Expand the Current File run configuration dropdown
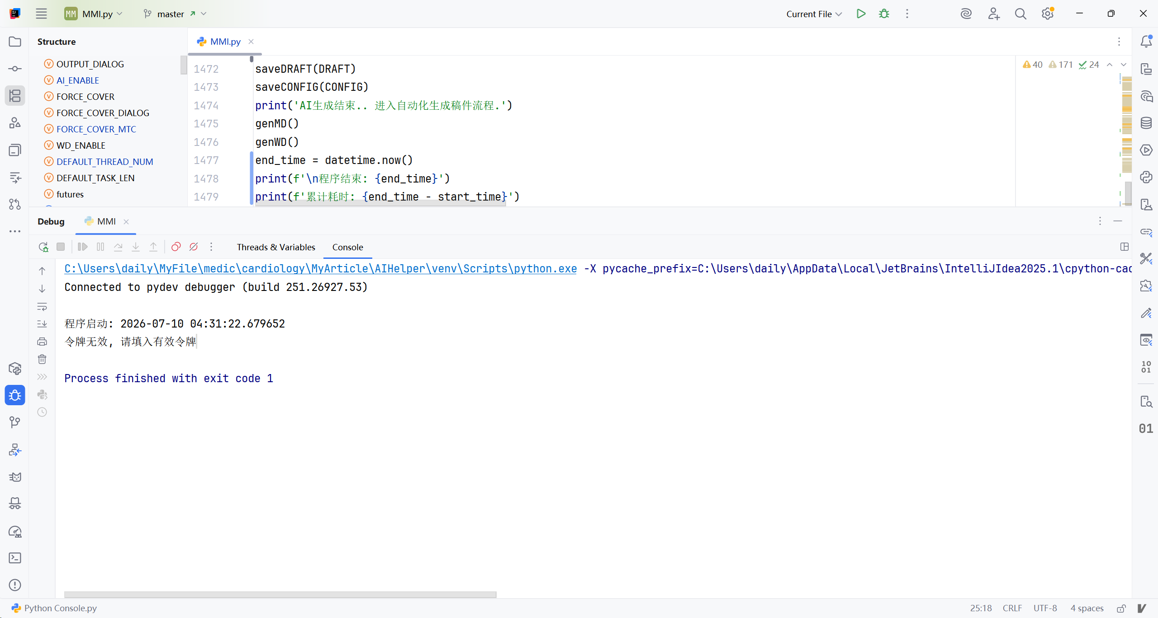This screenshot has width=1158, height=618. pos(814,14)
